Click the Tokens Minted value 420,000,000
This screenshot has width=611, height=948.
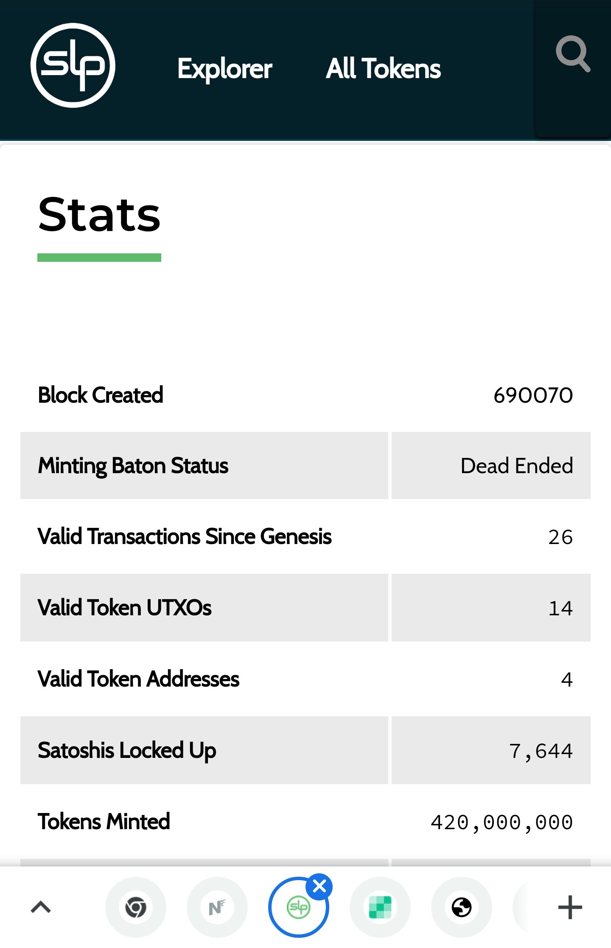coord(502,822)
